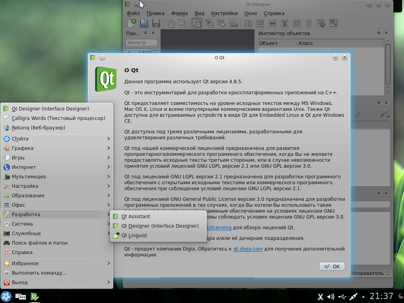Click the Фильтр field in the widget panel
This screenshot has height=303, width=404.
tap(142, 43)
